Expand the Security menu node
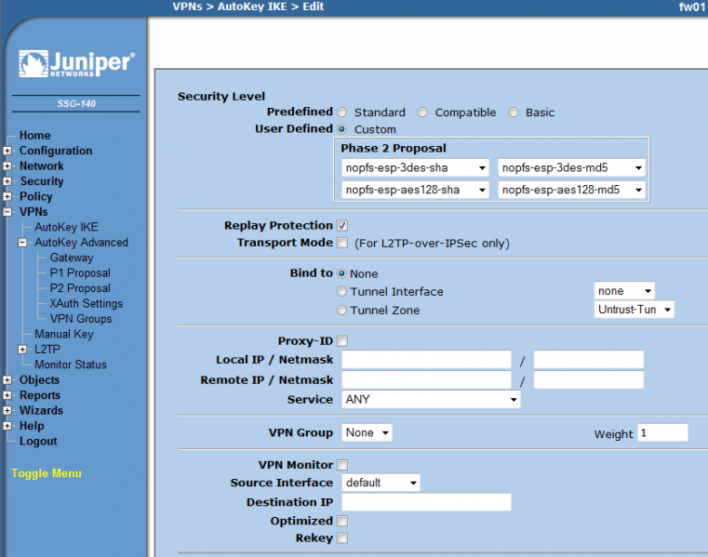The image size is (708, 557). 7,181
